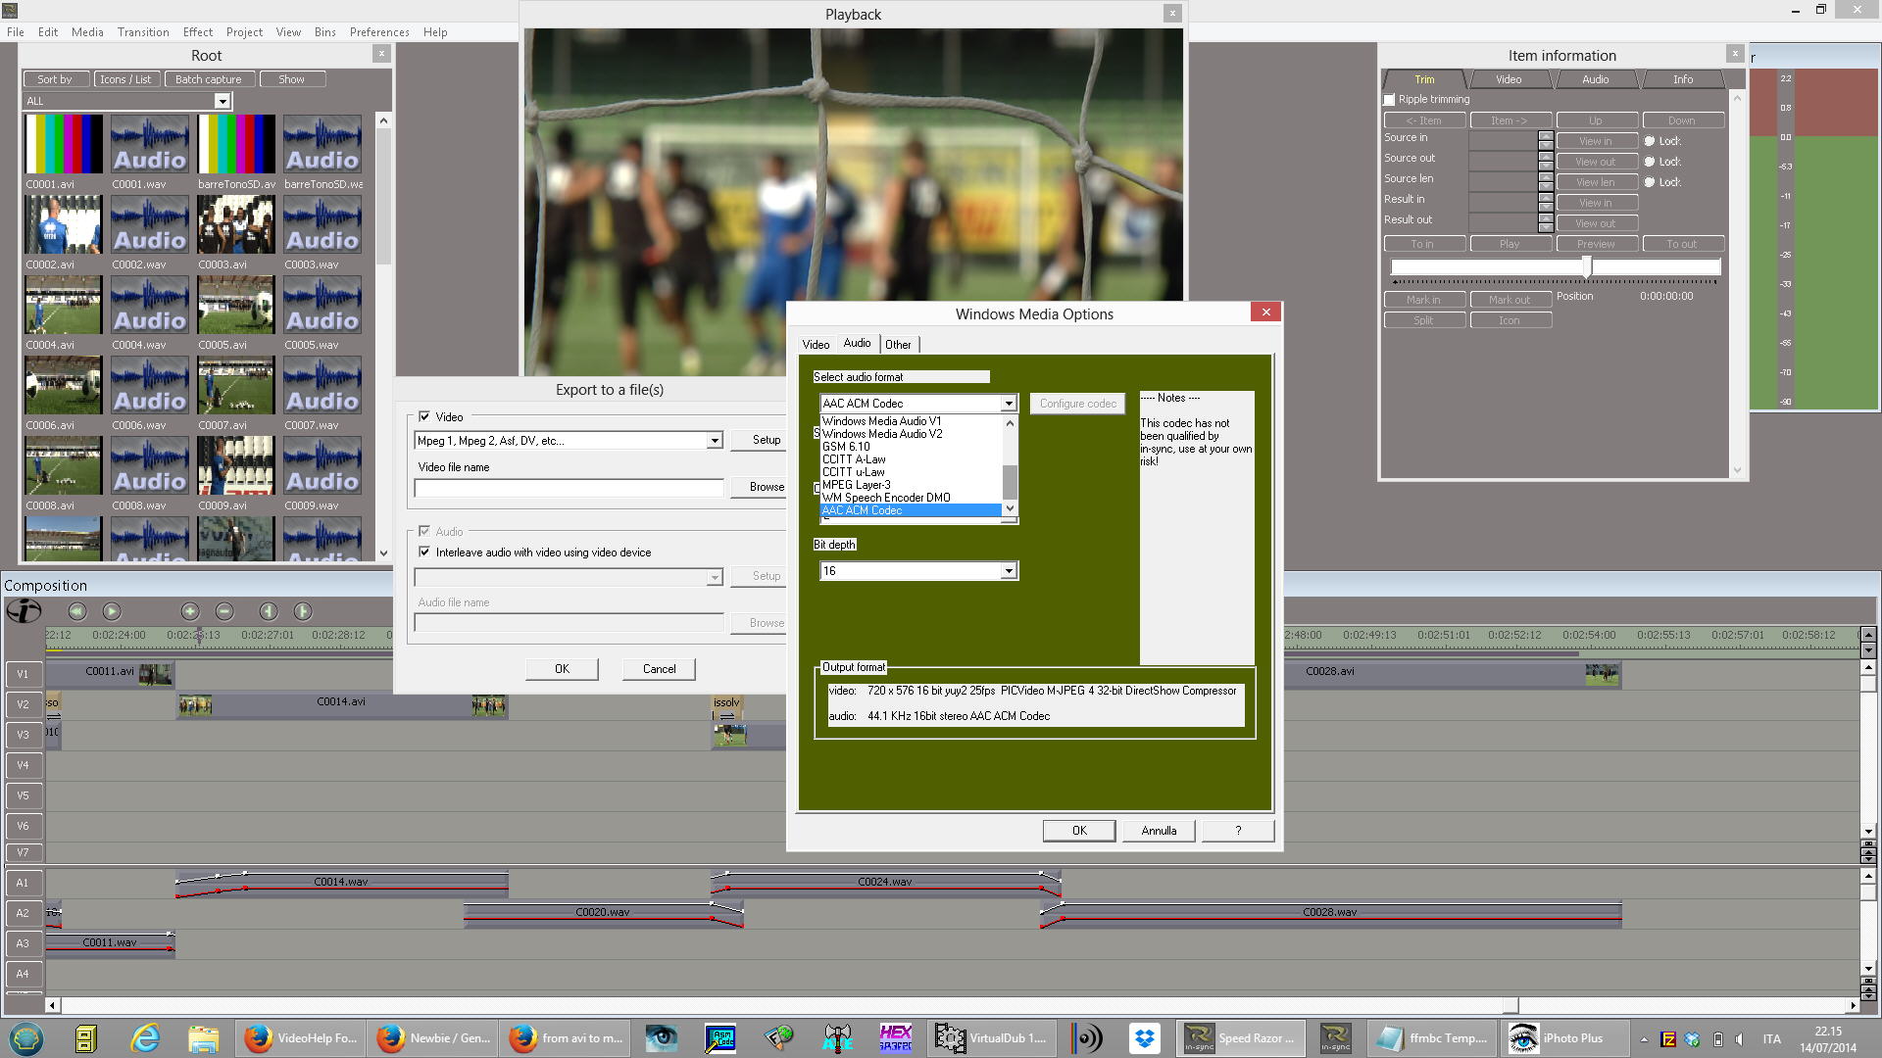Enable Ripple trimming checkbox
Image resolution: width=1882 pixels, height=1058 pixels.
pos(1389,100)
